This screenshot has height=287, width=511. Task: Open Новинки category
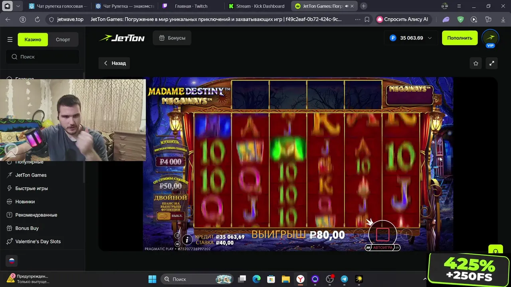(25, 202)
